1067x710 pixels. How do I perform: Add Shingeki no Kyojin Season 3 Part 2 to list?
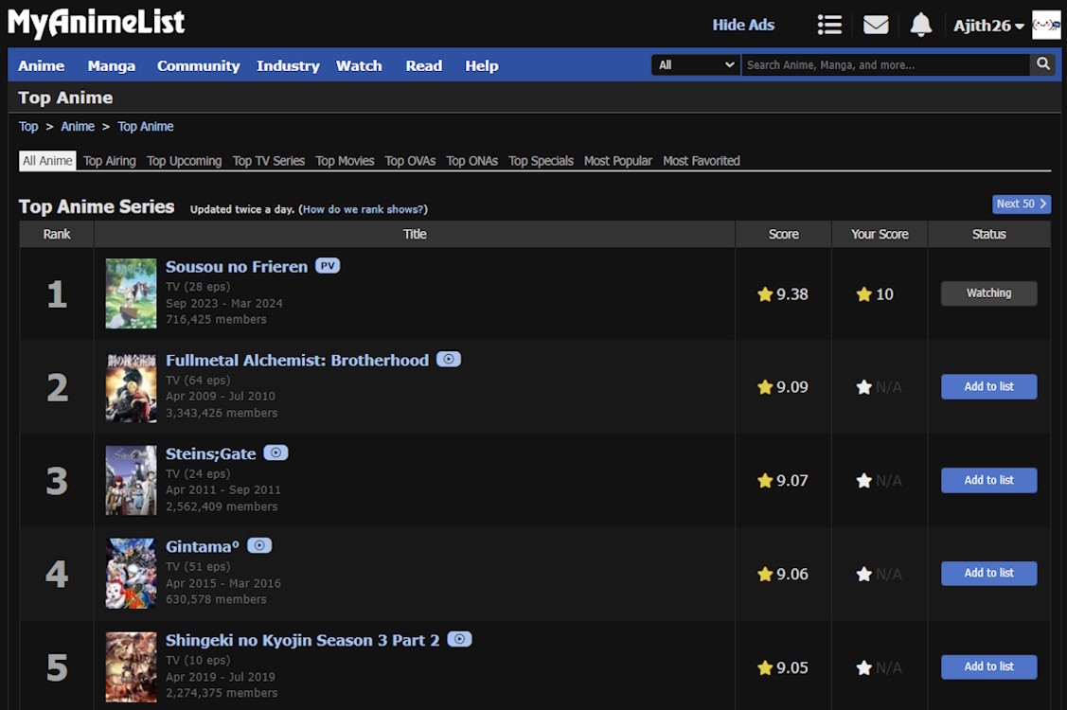point(988,666)
